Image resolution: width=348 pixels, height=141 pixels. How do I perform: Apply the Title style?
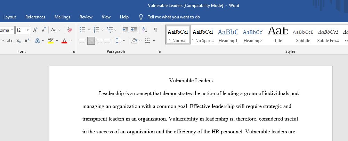[x=278, y=35]
